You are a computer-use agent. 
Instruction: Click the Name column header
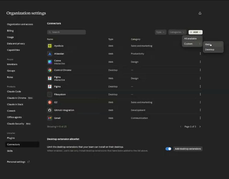50,39
